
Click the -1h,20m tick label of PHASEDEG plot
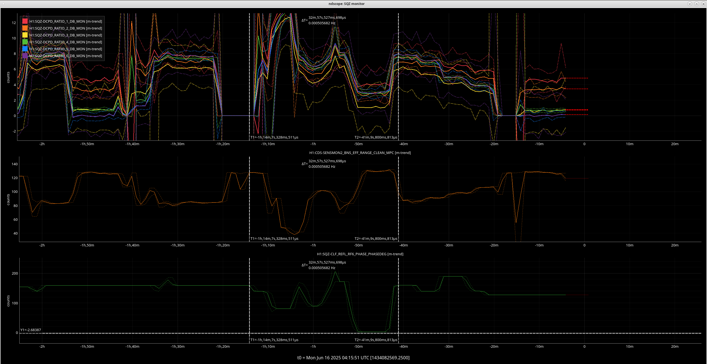pyautogui.click(x=223, y=346)
